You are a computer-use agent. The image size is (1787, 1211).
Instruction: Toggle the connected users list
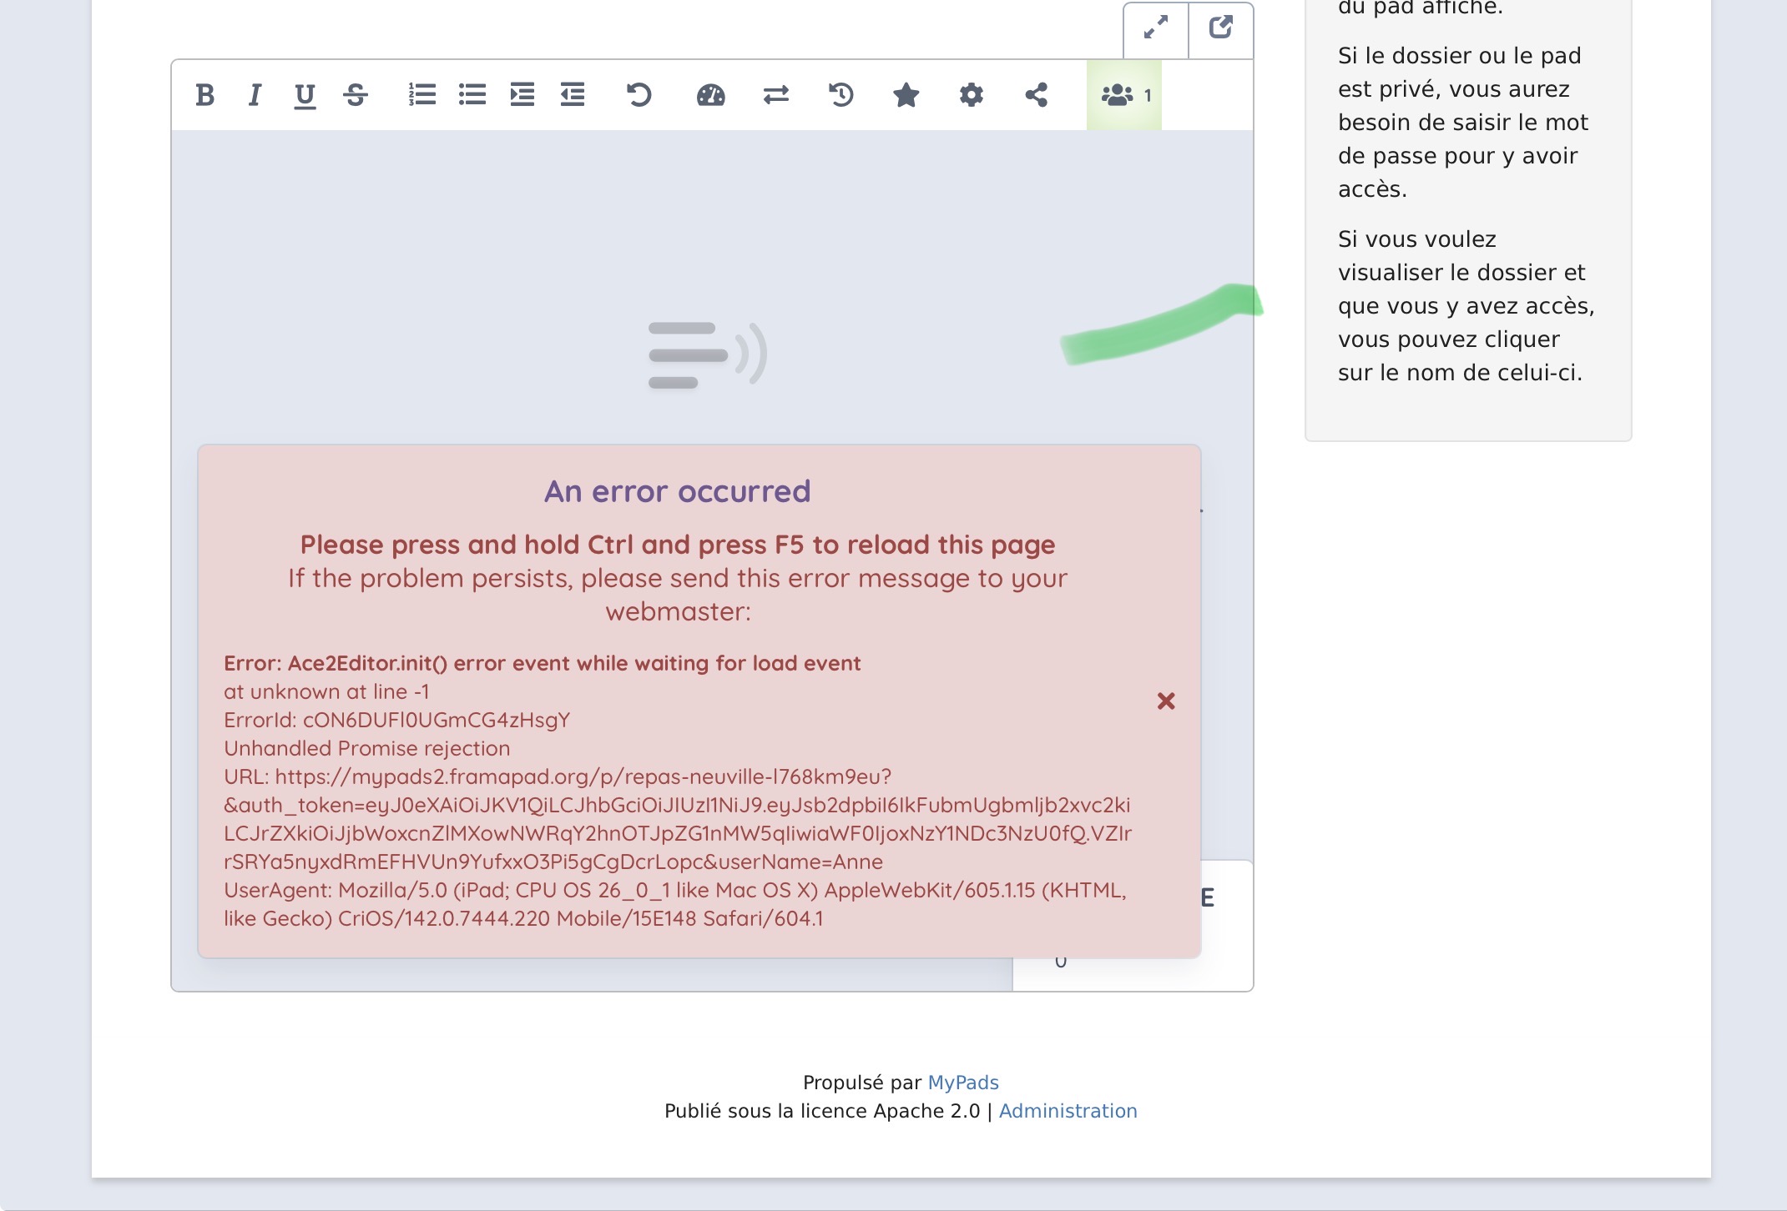point(1124,95)
